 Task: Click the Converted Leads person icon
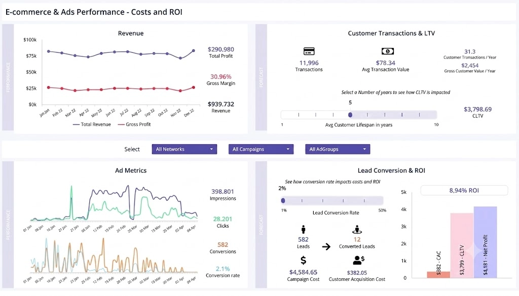357,229
